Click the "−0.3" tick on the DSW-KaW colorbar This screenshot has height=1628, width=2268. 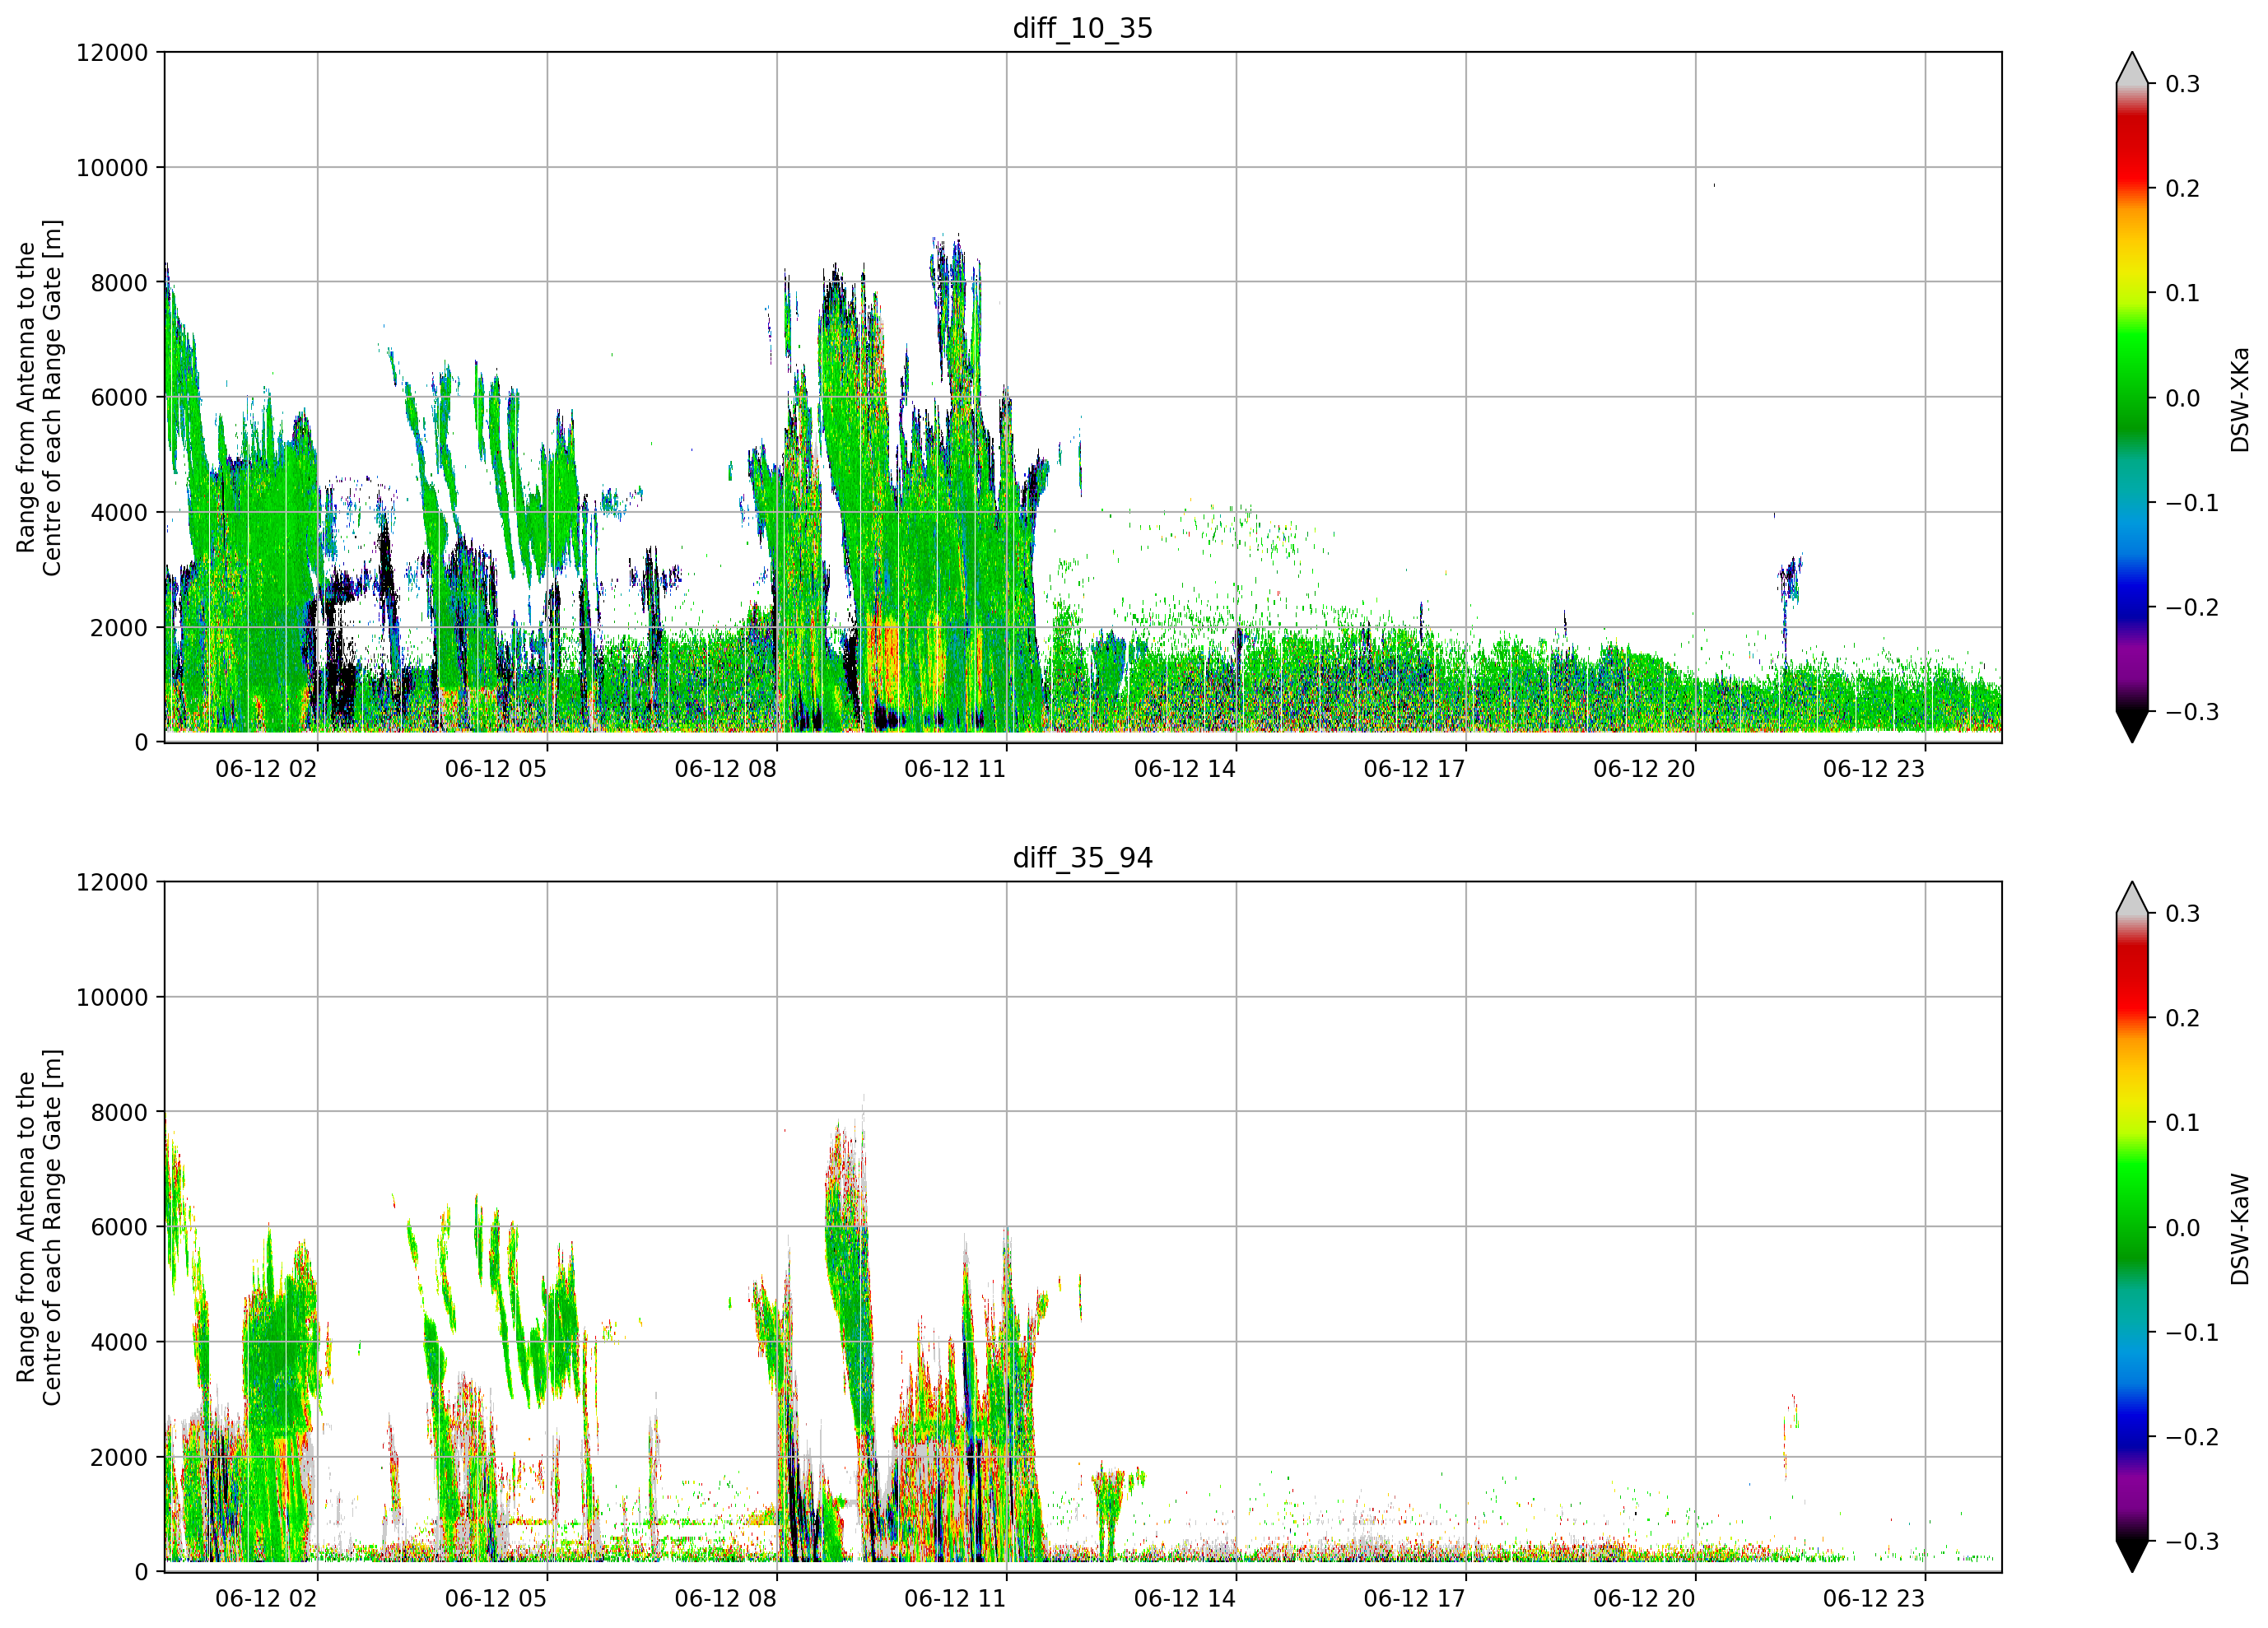point(2192,1542)
